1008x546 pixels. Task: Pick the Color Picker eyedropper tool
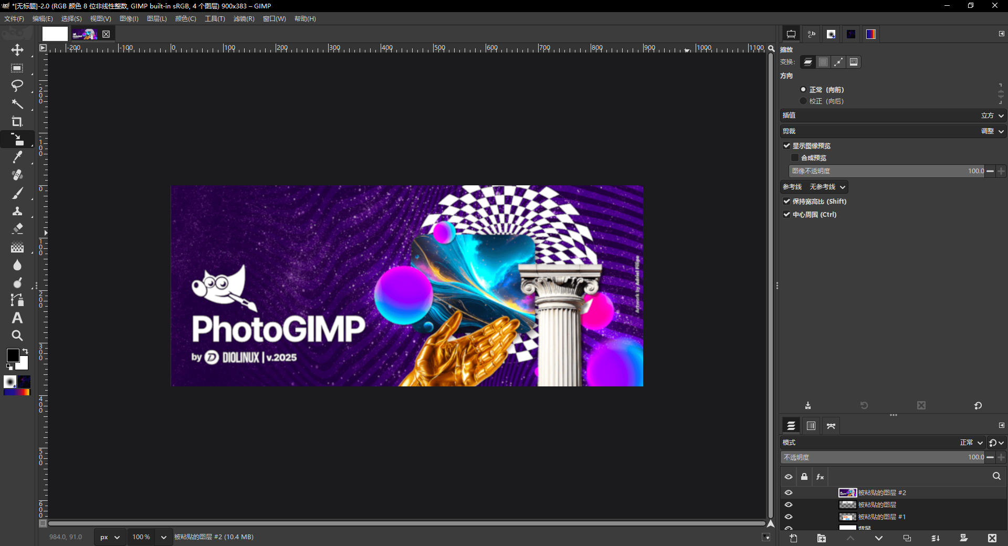17,157
